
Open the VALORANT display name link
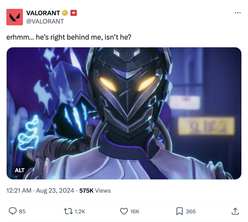(43, 13)
